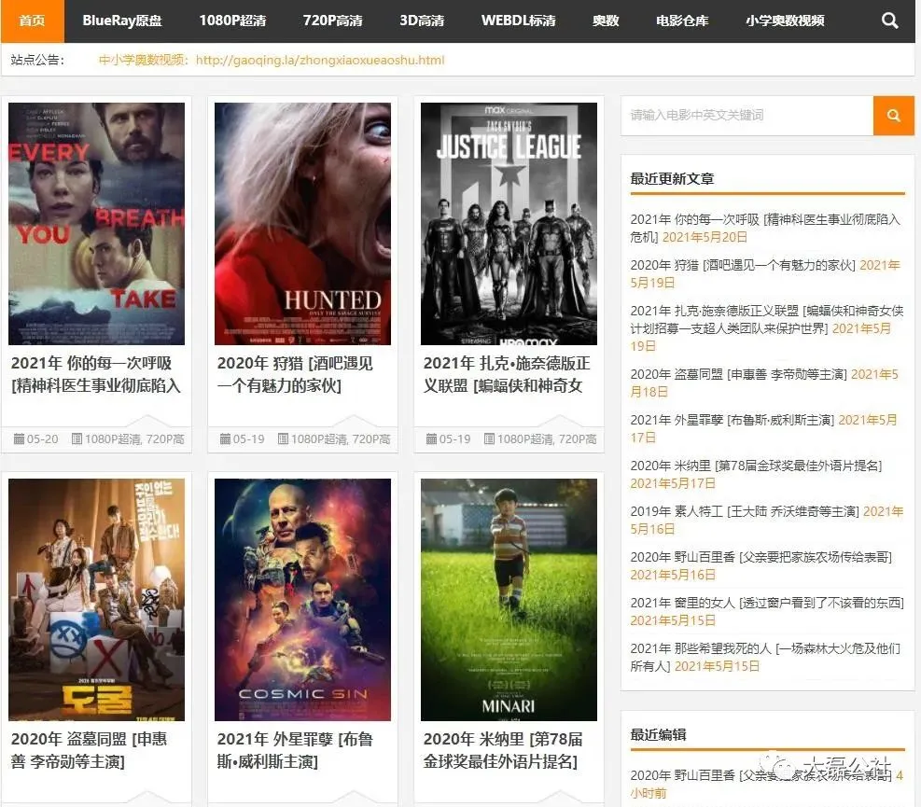Click the 1080P超清, 720P category text on 狩猎 card

click(x=341, y=438)
